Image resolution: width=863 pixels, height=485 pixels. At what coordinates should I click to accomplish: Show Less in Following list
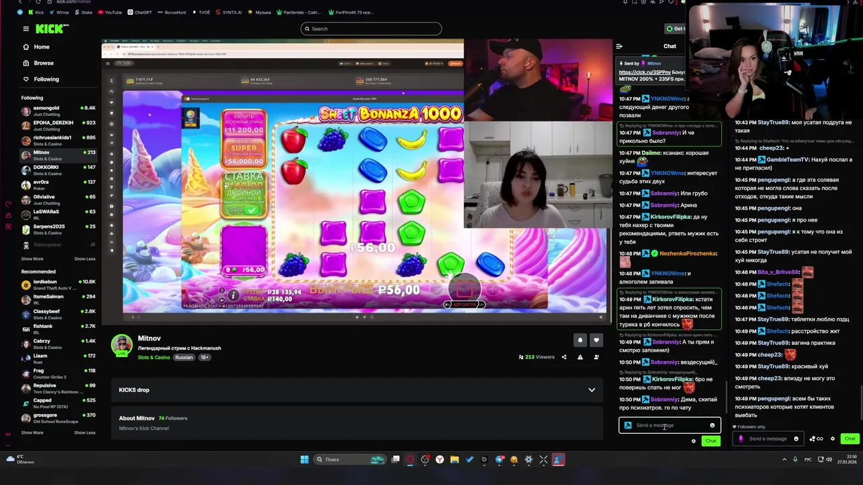pyautogui.click(x=84, y=259)
